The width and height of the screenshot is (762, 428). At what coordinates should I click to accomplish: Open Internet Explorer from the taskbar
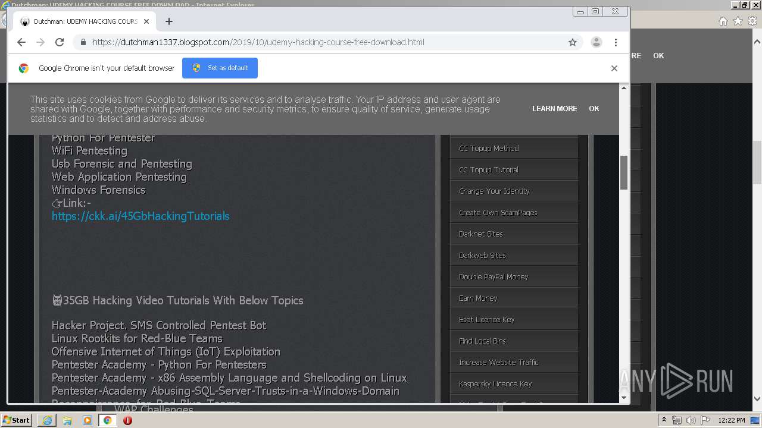[x=47, y=420]
